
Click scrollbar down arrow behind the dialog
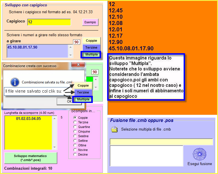click(x=96, y=87)
